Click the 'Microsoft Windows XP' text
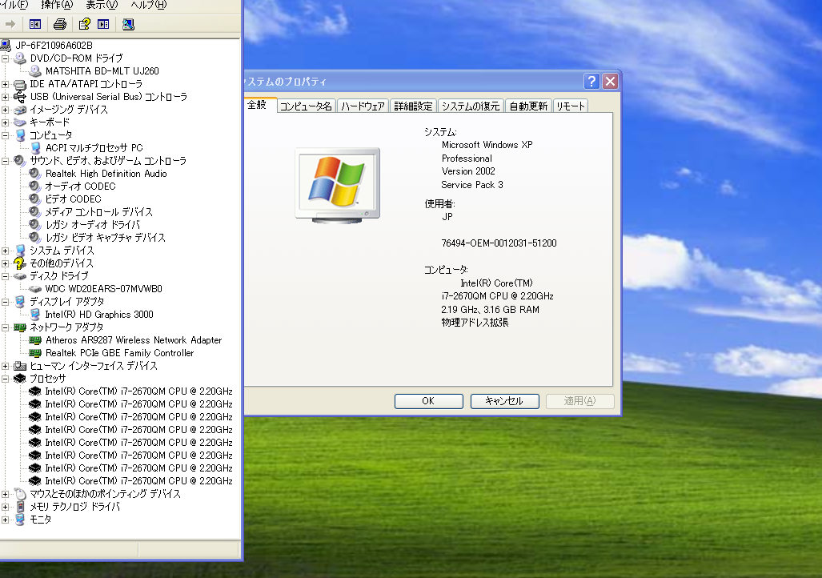822x578 pixels. pos(487,145)
